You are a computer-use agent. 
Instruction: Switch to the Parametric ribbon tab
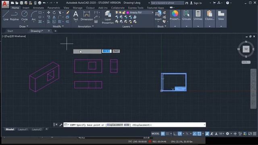click(x=54, y=8)
